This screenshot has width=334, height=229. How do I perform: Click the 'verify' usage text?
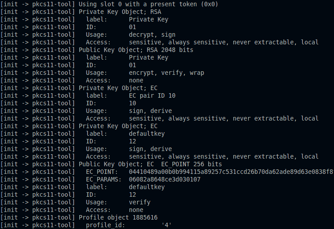point(140,202)
